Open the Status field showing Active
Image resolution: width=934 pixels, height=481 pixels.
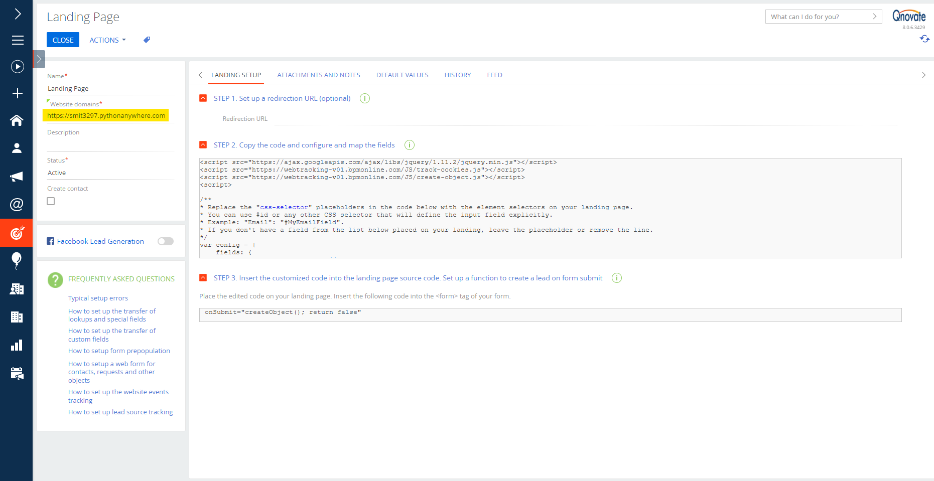[x=111, y=173]
